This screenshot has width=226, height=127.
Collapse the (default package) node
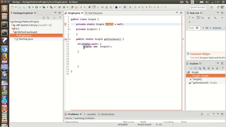point(14,32)
